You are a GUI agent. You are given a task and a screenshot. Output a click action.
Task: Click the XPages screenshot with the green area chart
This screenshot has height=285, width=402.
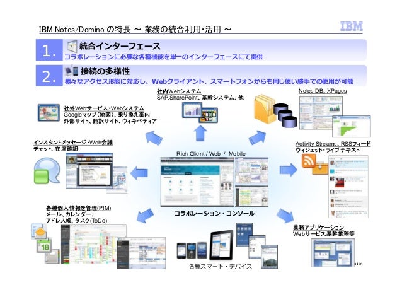pos(352,127)
